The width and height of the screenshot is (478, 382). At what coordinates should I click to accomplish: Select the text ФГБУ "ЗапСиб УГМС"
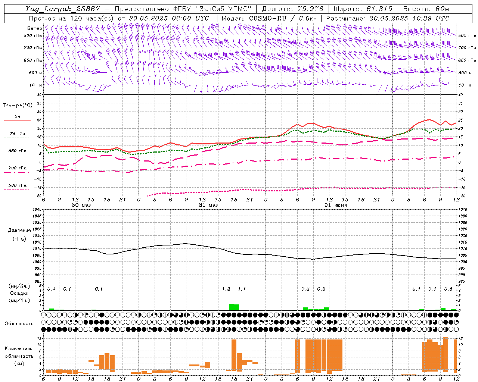212,9
